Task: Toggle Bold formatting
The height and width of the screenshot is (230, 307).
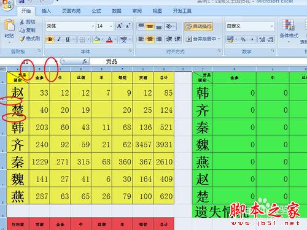Action: (50, 39)
